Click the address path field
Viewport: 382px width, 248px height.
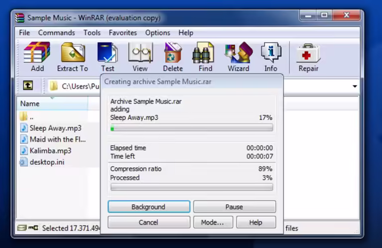point(74,86)
